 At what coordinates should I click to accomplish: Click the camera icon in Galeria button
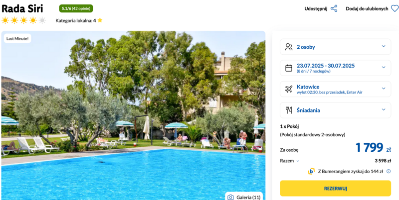tap(230, 197)
